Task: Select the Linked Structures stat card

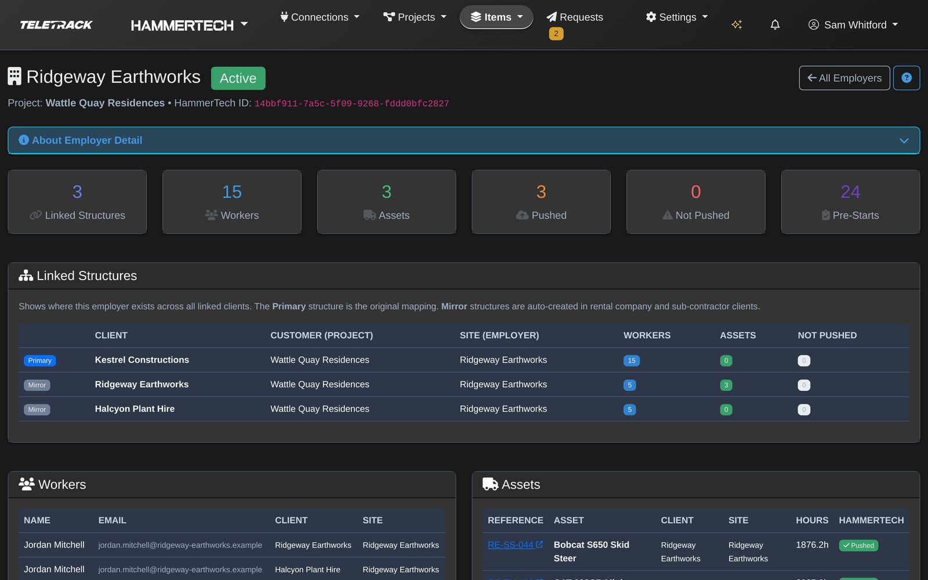Action: pos(77,202)
